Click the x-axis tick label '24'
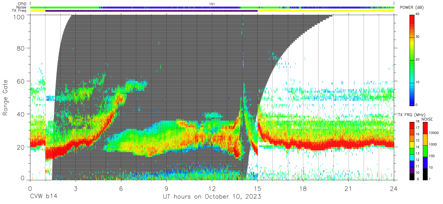Viewport: 443px width, 204px height. (x=394, y=188)
